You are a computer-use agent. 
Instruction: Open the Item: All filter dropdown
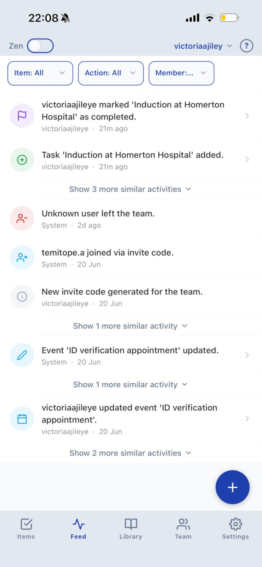[x=40, y=73]
